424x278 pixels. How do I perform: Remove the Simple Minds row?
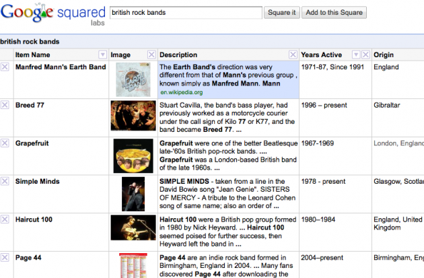click(x=5, y=181)
